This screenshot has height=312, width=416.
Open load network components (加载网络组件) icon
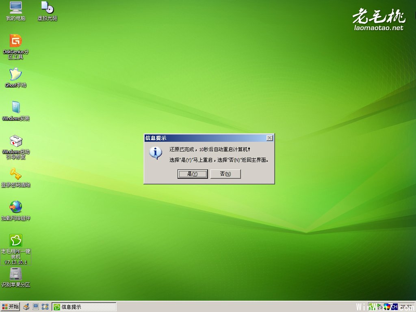(16, 207)
